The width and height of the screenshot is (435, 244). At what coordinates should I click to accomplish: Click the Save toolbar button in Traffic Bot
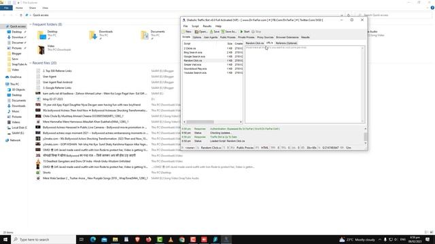[215, 32]
